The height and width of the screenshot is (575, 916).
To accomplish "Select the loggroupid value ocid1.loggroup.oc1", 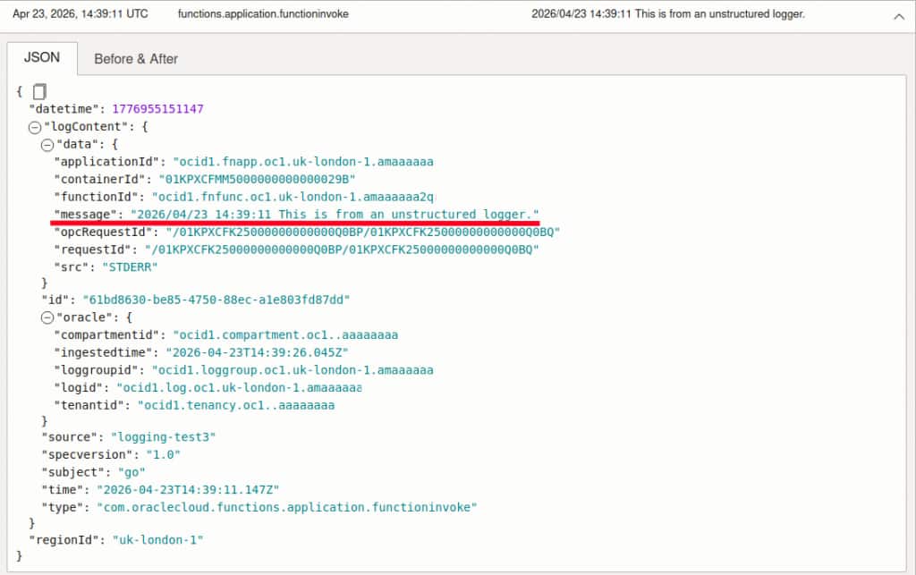I will click(x=293, y=370).
